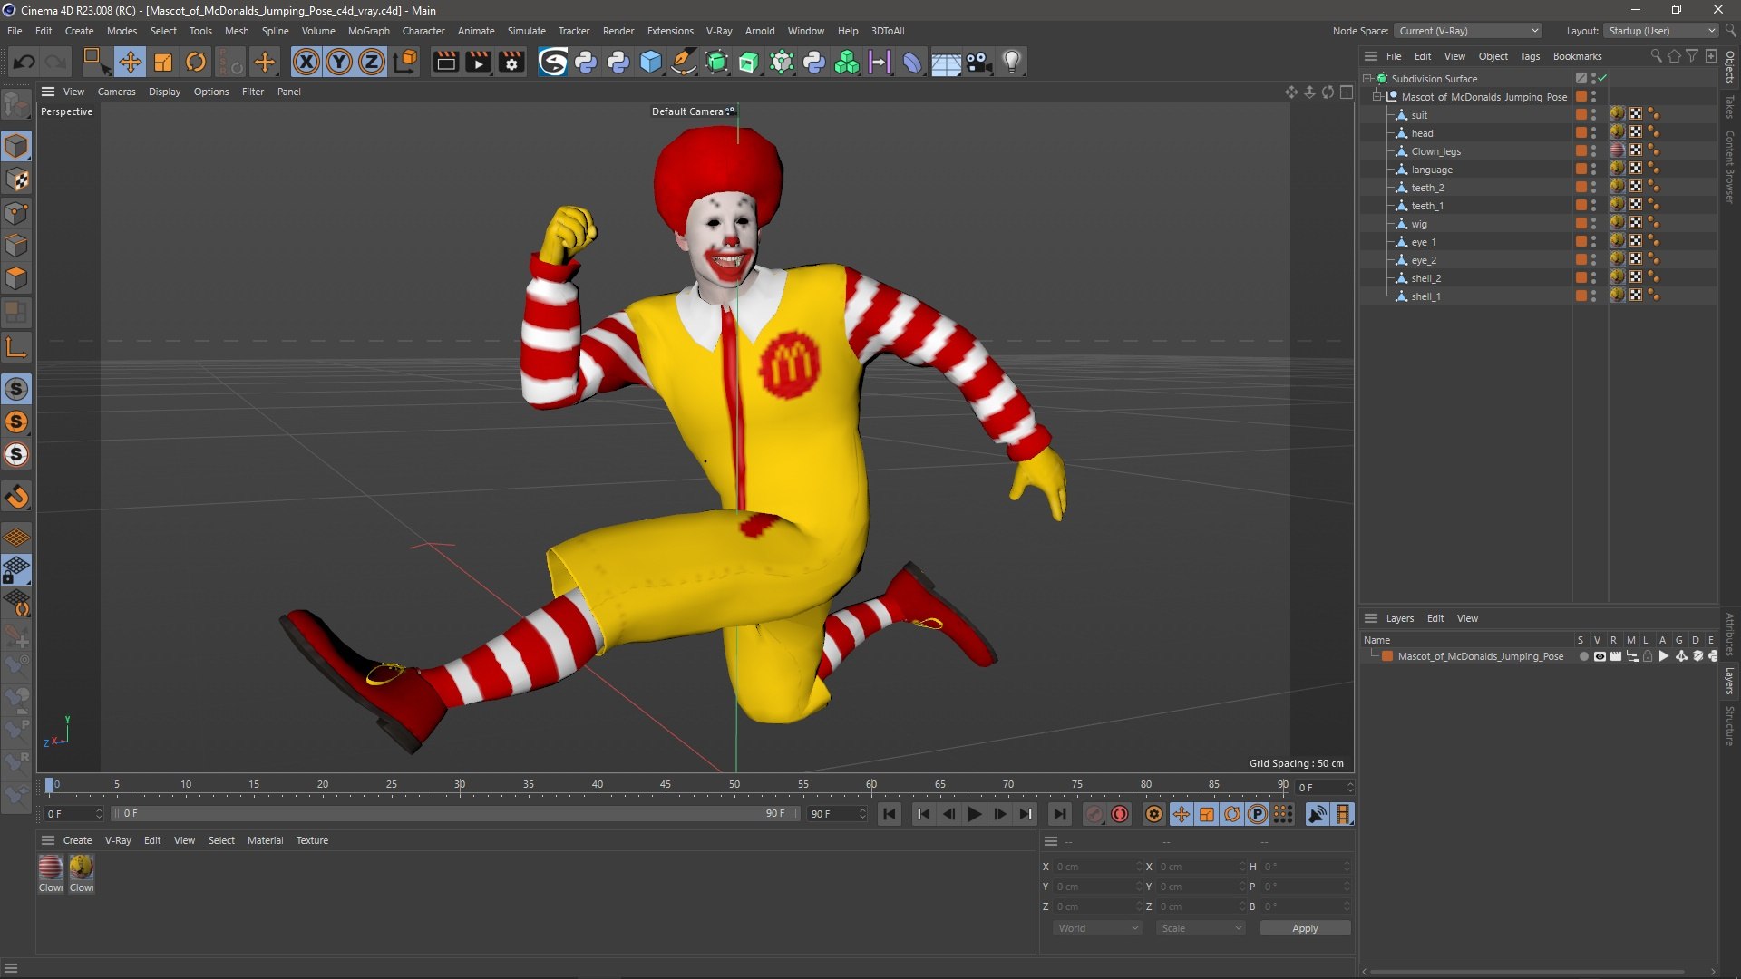Open the MoGraph menu
Viewport: 1741px width, 979px height.
(368, 31)
